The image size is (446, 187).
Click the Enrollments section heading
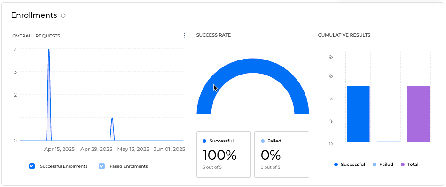click(x=34, y=15)
